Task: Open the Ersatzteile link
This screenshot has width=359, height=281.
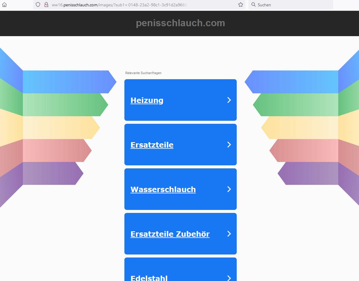Action: tap(152, 145)
